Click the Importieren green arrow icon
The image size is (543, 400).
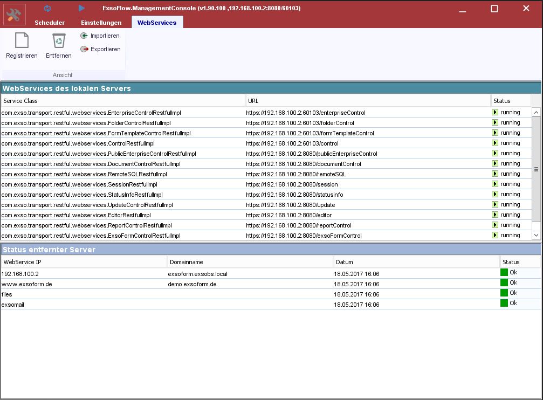coord(84,36)
